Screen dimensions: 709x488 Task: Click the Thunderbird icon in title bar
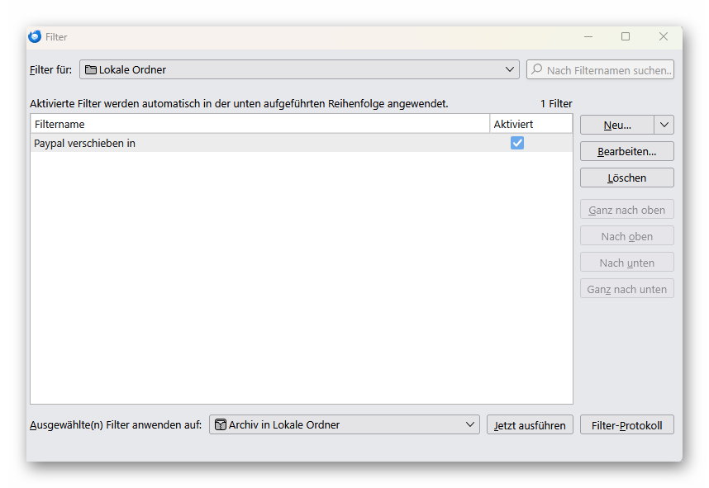[x=35, y=36]
